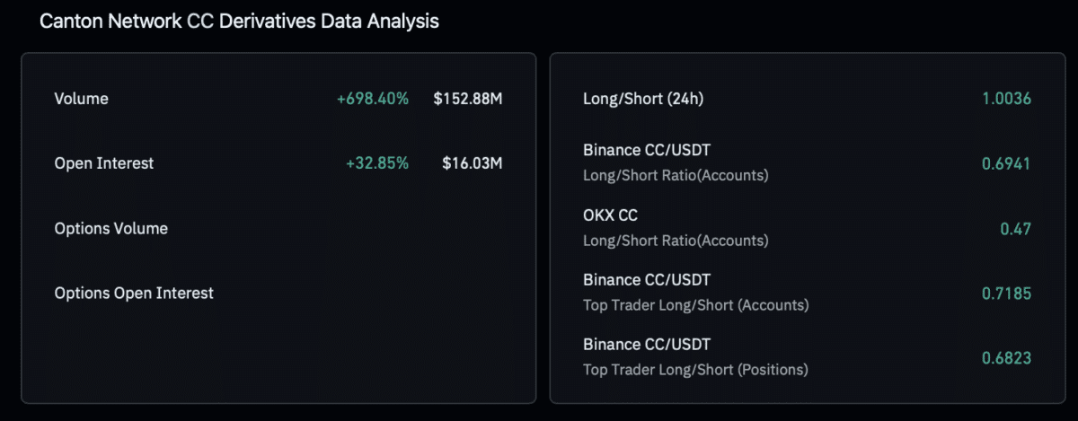Screen dimensions: 1078x421
Task: Click the Long/Short (24h) label
Action: pyautogui.click(x=643, y=99)
